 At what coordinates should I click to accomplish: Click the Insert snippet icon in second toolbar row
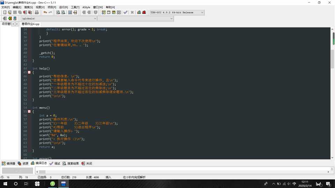(x=5, y=18)
